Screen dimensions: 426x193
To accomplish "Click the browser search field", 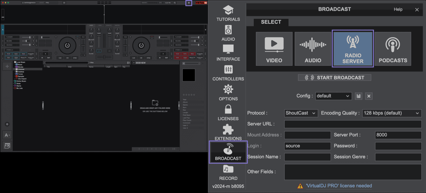I will 67,63.
